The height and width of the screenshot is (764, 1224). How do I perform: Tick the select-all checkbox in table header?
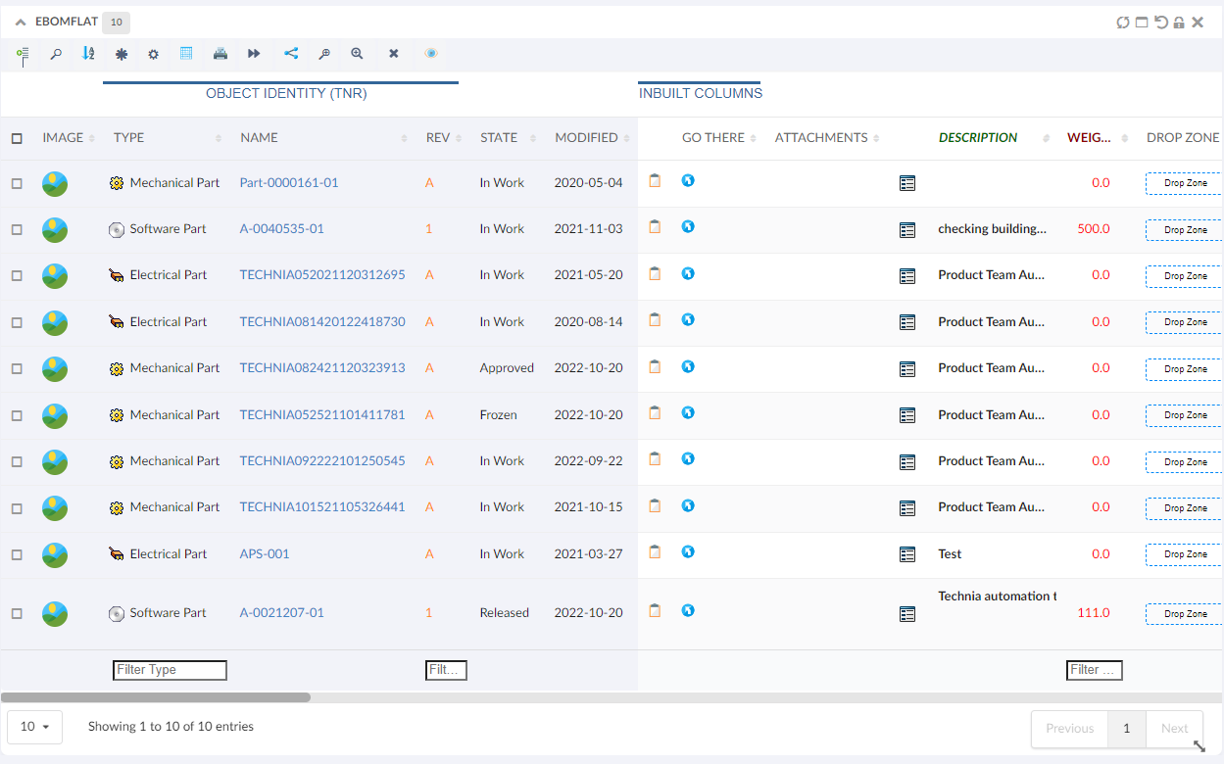[x=17, y=138]
